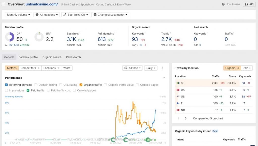This screenshot has height=146, width=258.
Task: Open unlimitcasino.com/ domain link
Action: pyautogui.click(x=42, y=4)
